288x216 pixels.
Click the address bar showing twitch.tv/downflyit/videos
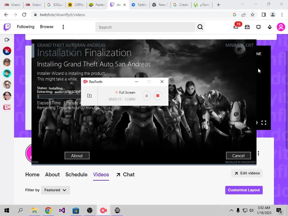pos(62,15)
